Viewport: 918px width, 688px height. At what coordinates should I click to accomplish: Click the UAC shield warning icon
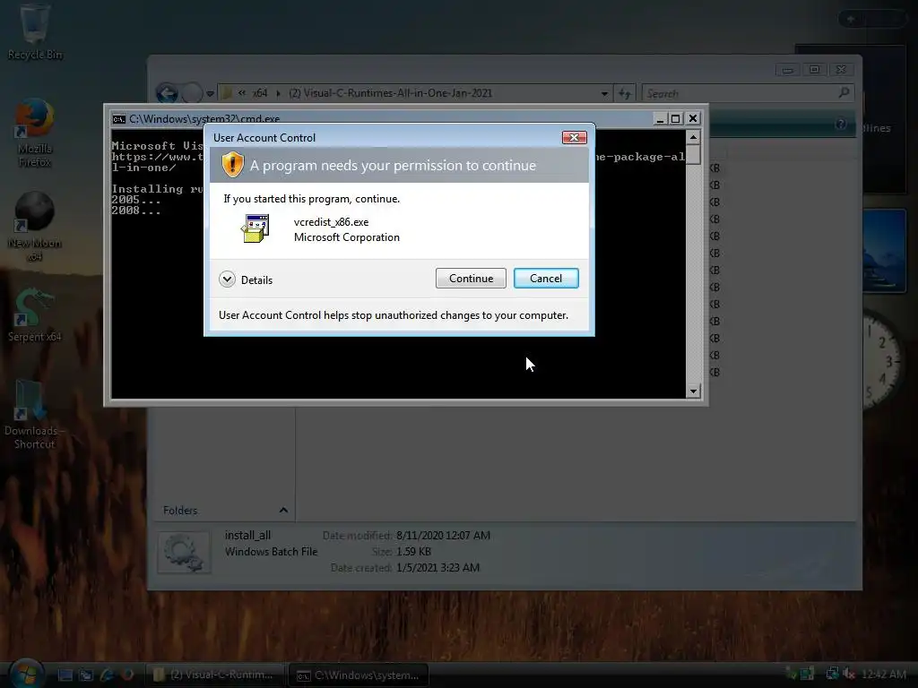pyautogui.click(x=232, y=165)
